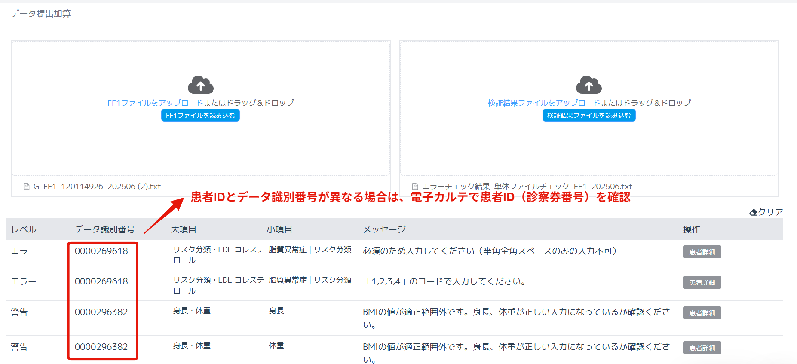This screenshot has height=364, width=797.
Task: Click 身長・体重 in the 体重 sub-item row
Action: [192, 346]
